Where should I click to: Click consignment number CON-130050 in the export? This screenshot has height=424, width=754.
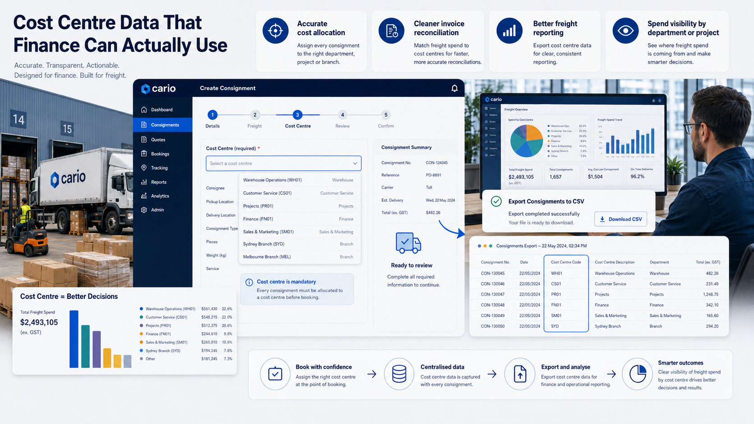493,326
